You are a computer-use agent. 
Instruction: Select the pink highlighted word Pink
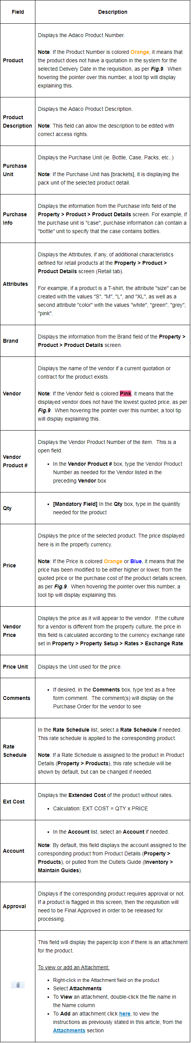[125, 393]
